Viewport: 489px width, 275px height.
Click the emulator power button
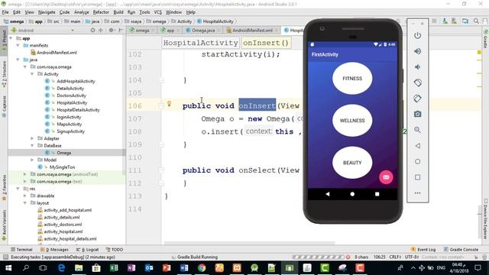coord(418,36)
